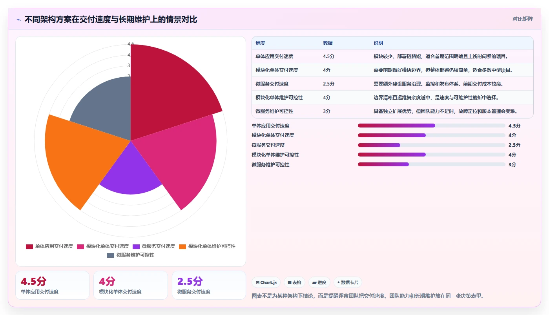The height and width of the screenshot is (315, 549).
Task: Click the 3分 value in the table
Action: [326, 111]
